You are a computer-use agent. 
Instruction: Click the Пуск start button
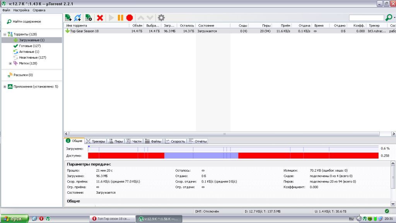click(14, 219)
